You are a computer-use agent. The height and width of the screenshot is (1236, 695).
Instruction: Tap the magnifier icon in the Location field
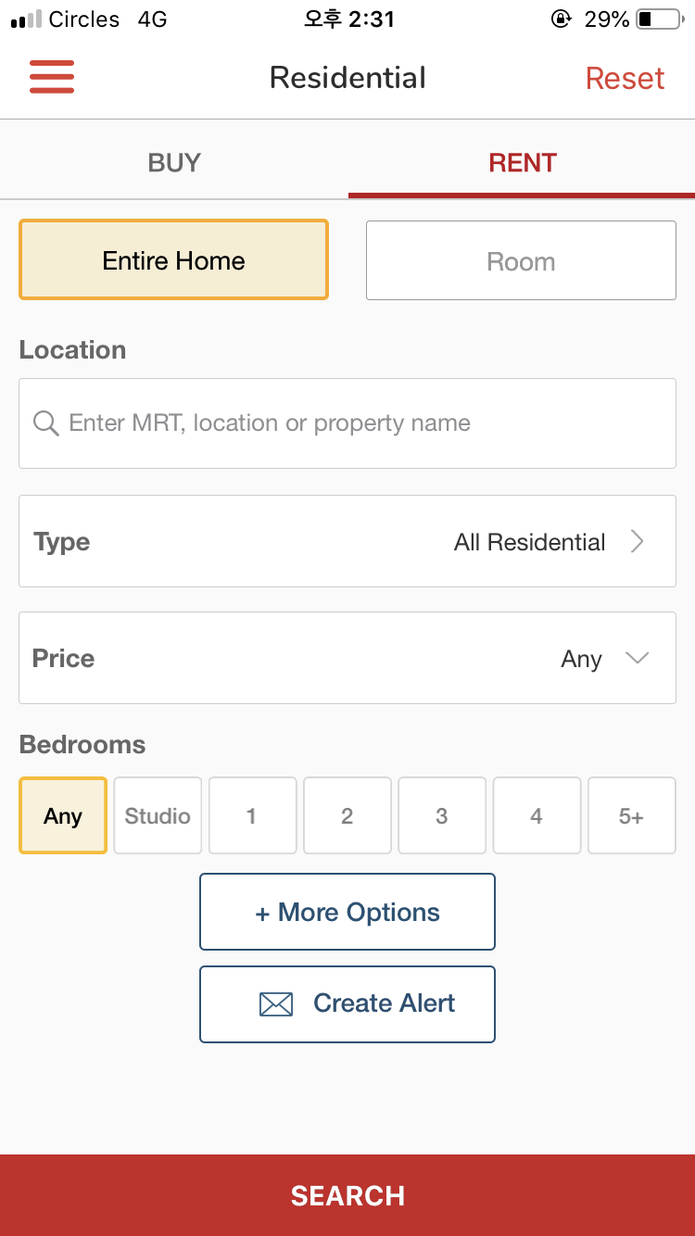[x=46, y=423]
